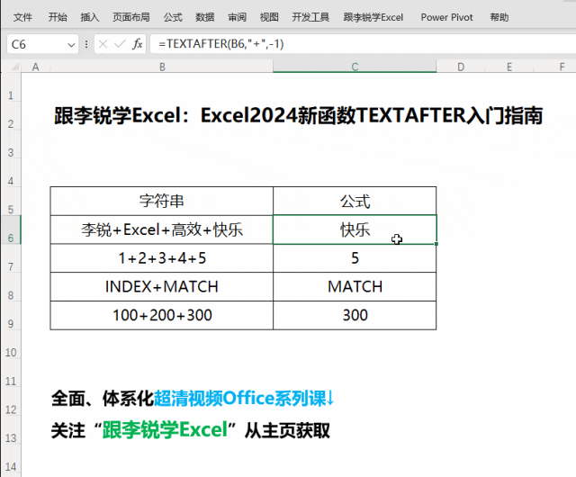This screenshot has width=576, height=477.
Task: Click the 超清视频Office系列课 blue text
Action: [x=244, y=398]
